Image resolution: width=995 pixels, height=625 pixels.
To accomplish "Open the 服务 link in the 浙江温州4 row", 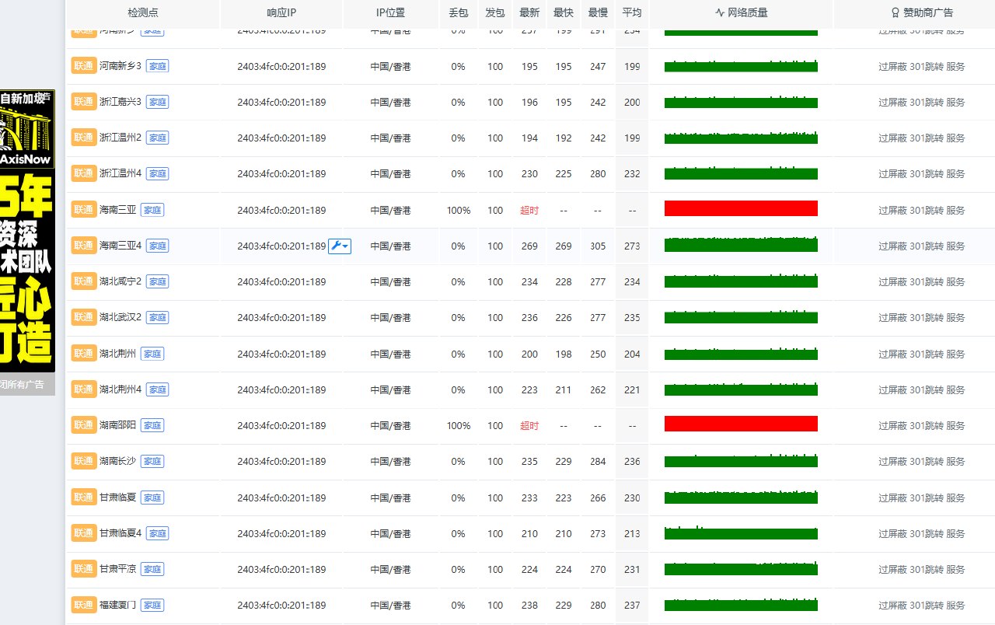I will click(955, 174).
